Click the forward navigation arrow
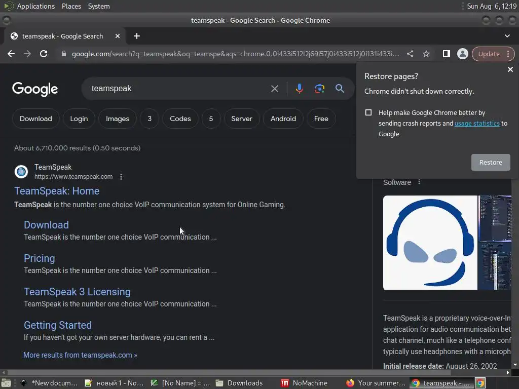Image resolution: width=519 pixels, height=389 pixels. (27, 54)
